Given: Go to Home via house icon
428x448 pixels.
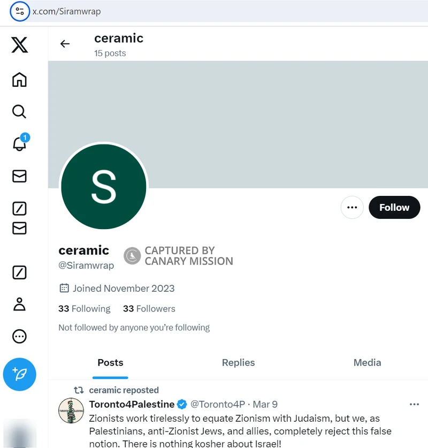Looking at the screenshot, I should 19,79.
